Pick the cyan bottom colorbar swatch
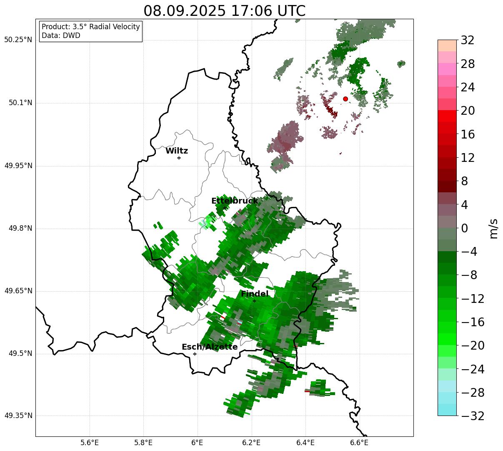This screenshot has height=451, width=503. [x=447, y=410]
